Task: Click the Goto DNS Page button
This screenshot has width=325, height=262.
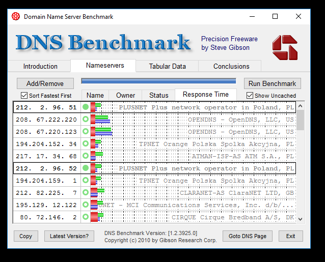Action: tap(248, 236)
